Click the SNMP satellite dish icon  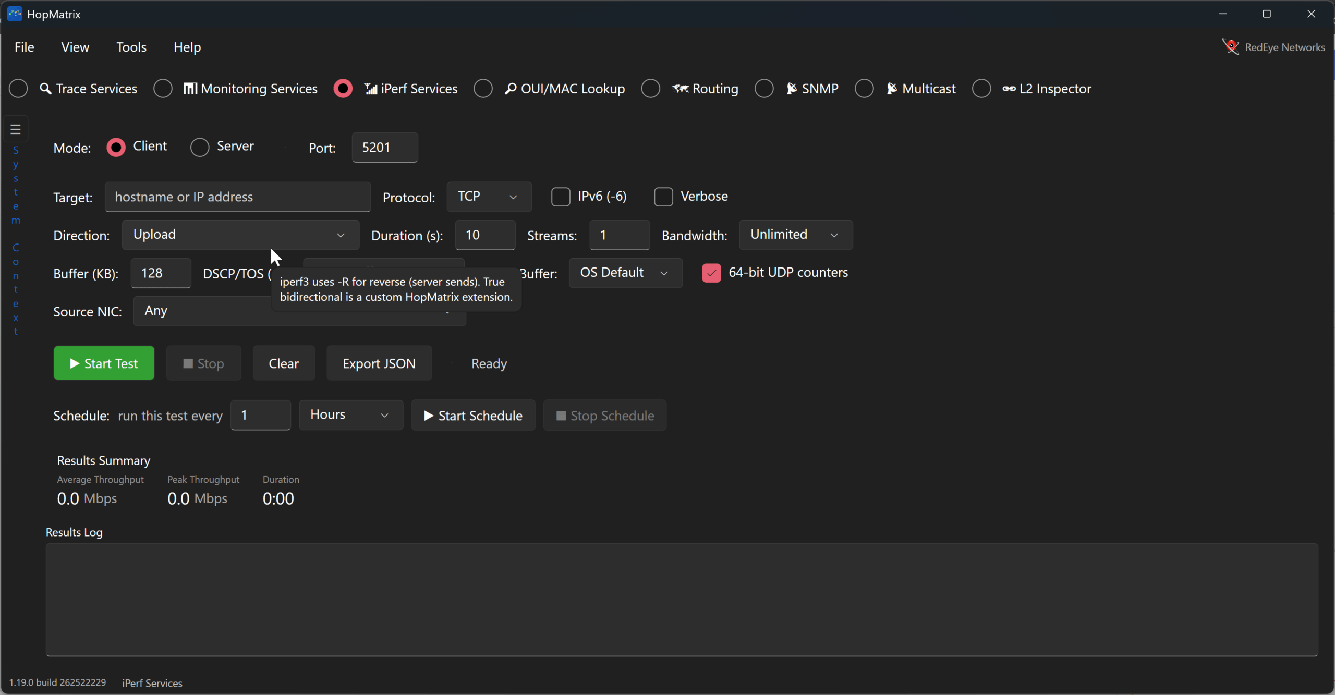tap(792, 89)
